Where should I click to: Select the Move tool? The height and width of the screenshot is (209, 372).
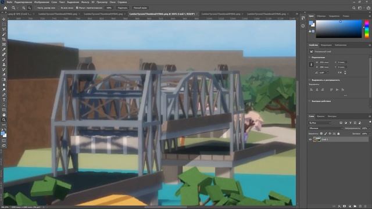click(4, 19)
